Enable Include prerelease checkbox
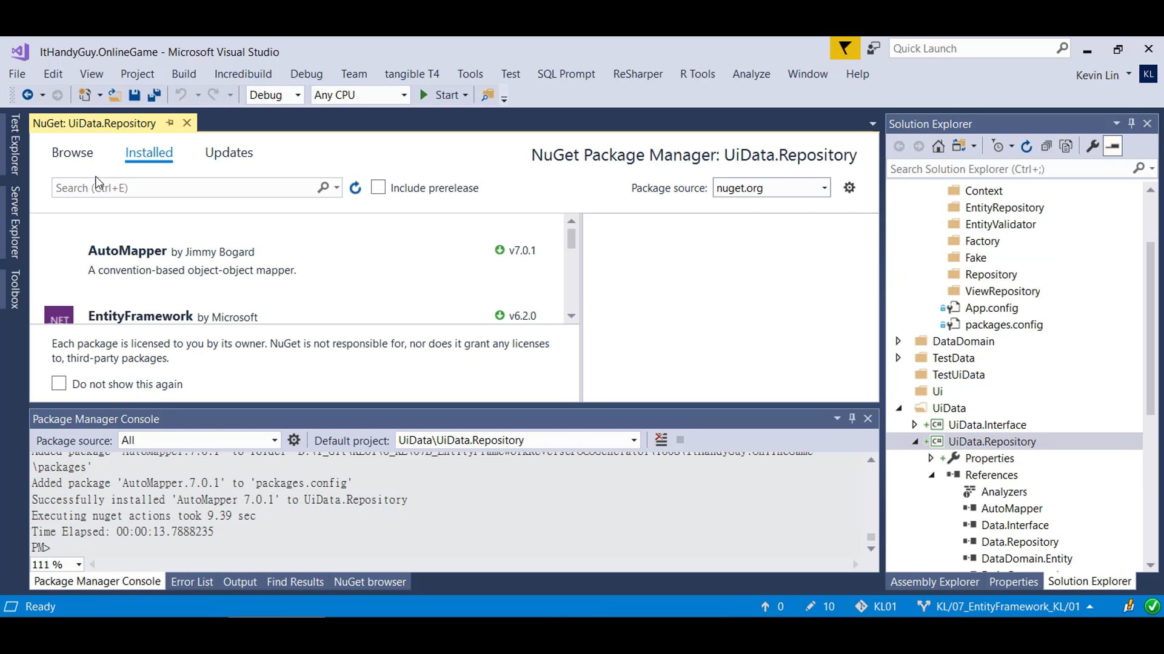The image size is (1164, 654). (x=378, y=188)
